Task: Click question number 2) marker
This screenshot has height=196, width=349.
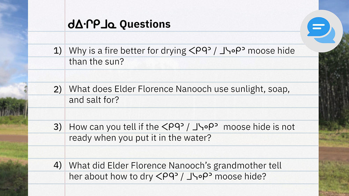Action: 58,89
